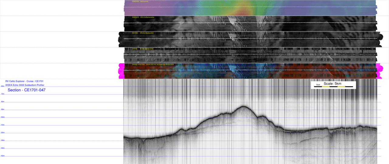Viewport: 389px width, 164px height.
Task: Click the Multispectral Backscatter strip label
Action: pyautogui.click(x=153, y=64)
